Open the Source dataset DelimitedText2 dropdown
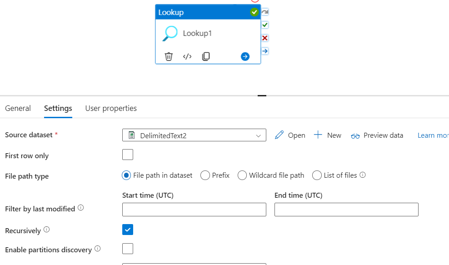Screen dimensions: 449x265 pyautogui.click(x=194, y=135)
